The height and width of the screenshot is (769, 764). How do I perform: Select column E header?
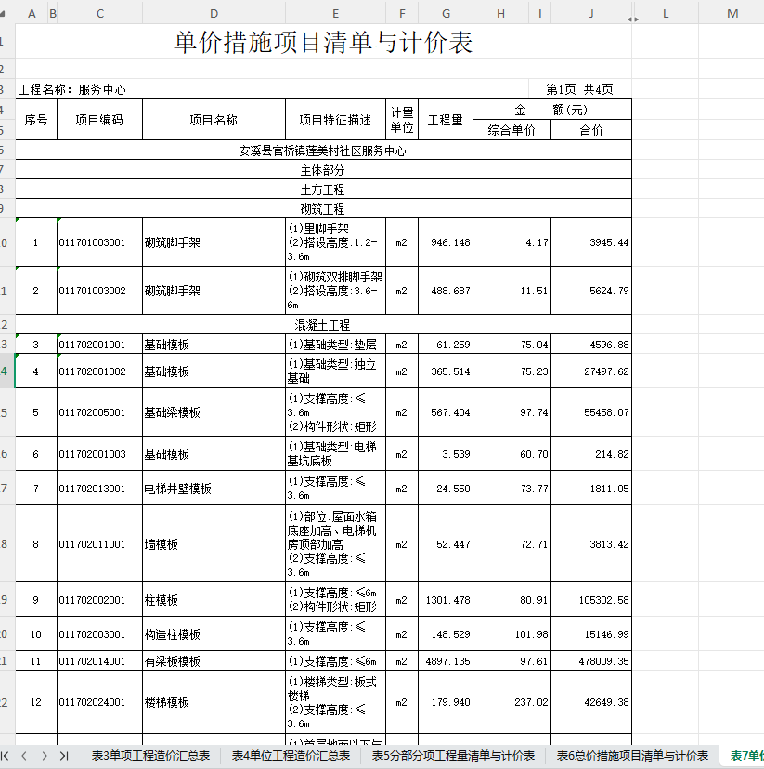pos(336,14)
